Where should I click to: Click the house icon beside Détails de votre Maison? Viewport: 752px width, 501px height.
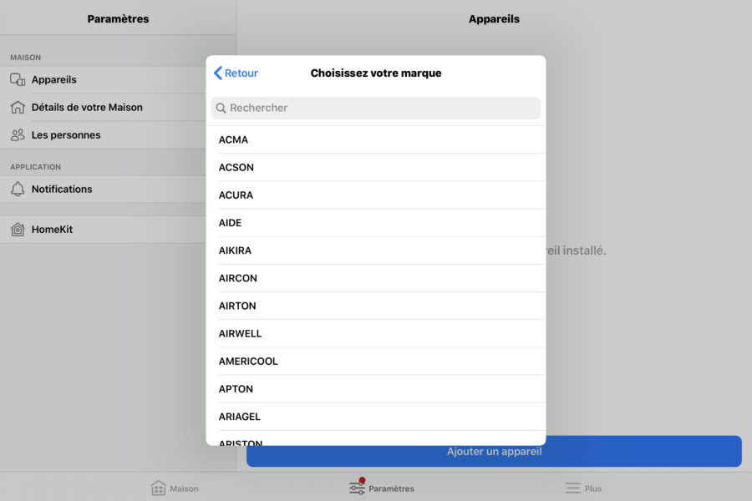[x=18, y=107]
